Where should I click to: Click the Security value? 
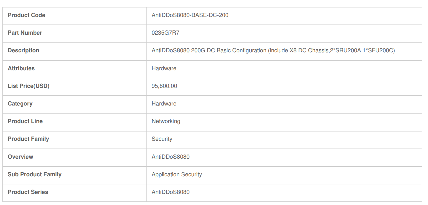162,139
